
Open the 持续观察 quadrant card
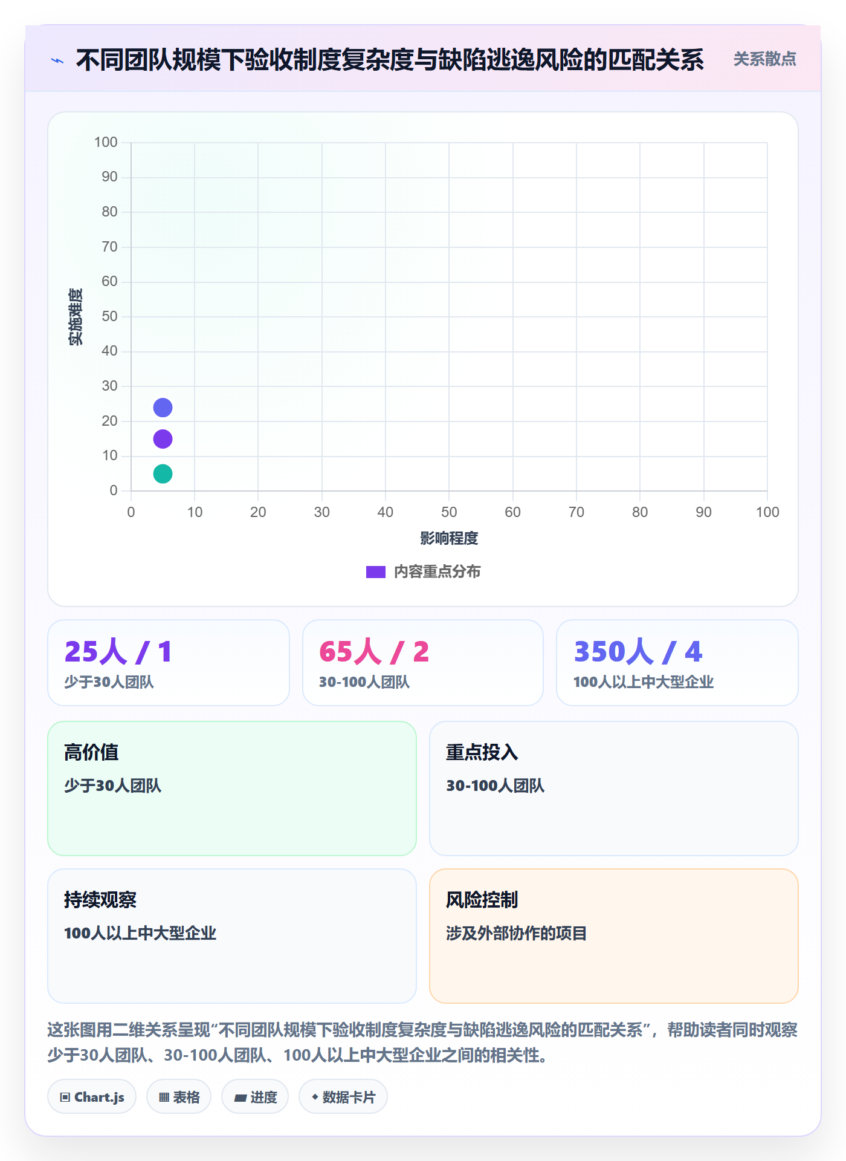232,936
